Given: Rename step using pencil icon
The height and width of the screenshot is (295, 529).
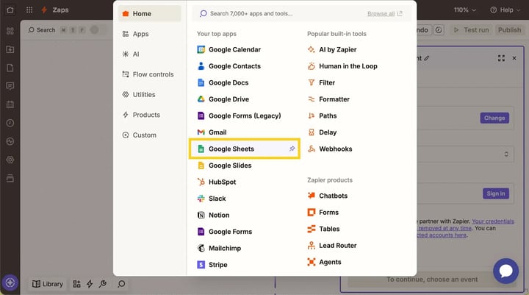Looking at the screenshot, I should pyautogui.click(x=427, y=58).
